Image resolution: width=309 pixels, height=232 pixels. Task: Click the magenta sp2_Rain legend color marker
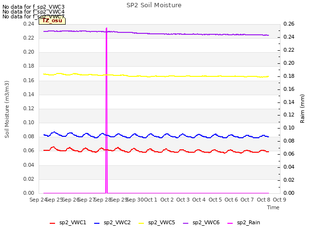tap(230, 223)
